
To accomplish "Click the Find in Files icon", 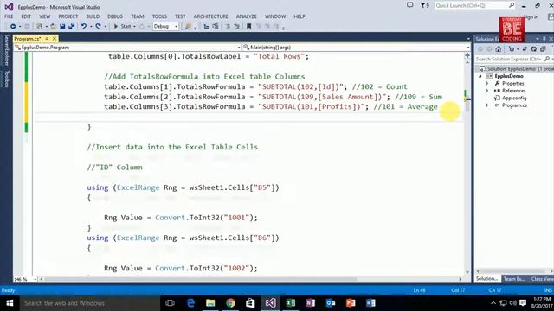I will point(189,27).
